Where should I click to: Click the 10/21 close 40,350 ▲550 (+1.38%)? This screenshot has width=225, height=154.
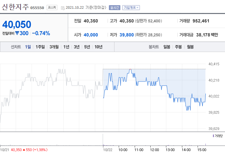pos(29,150)
